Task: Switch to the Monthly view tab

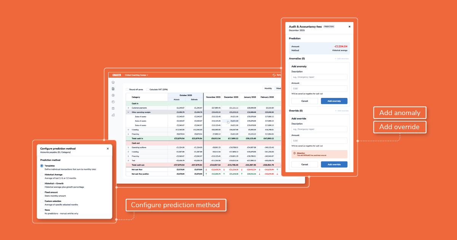Action: (268, 88)
